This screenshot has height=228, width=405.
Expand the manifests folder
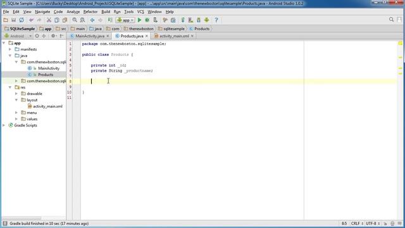click(10, 49)
